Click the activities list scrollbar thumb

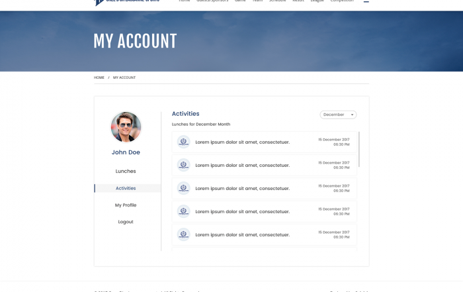click(358, 149)
